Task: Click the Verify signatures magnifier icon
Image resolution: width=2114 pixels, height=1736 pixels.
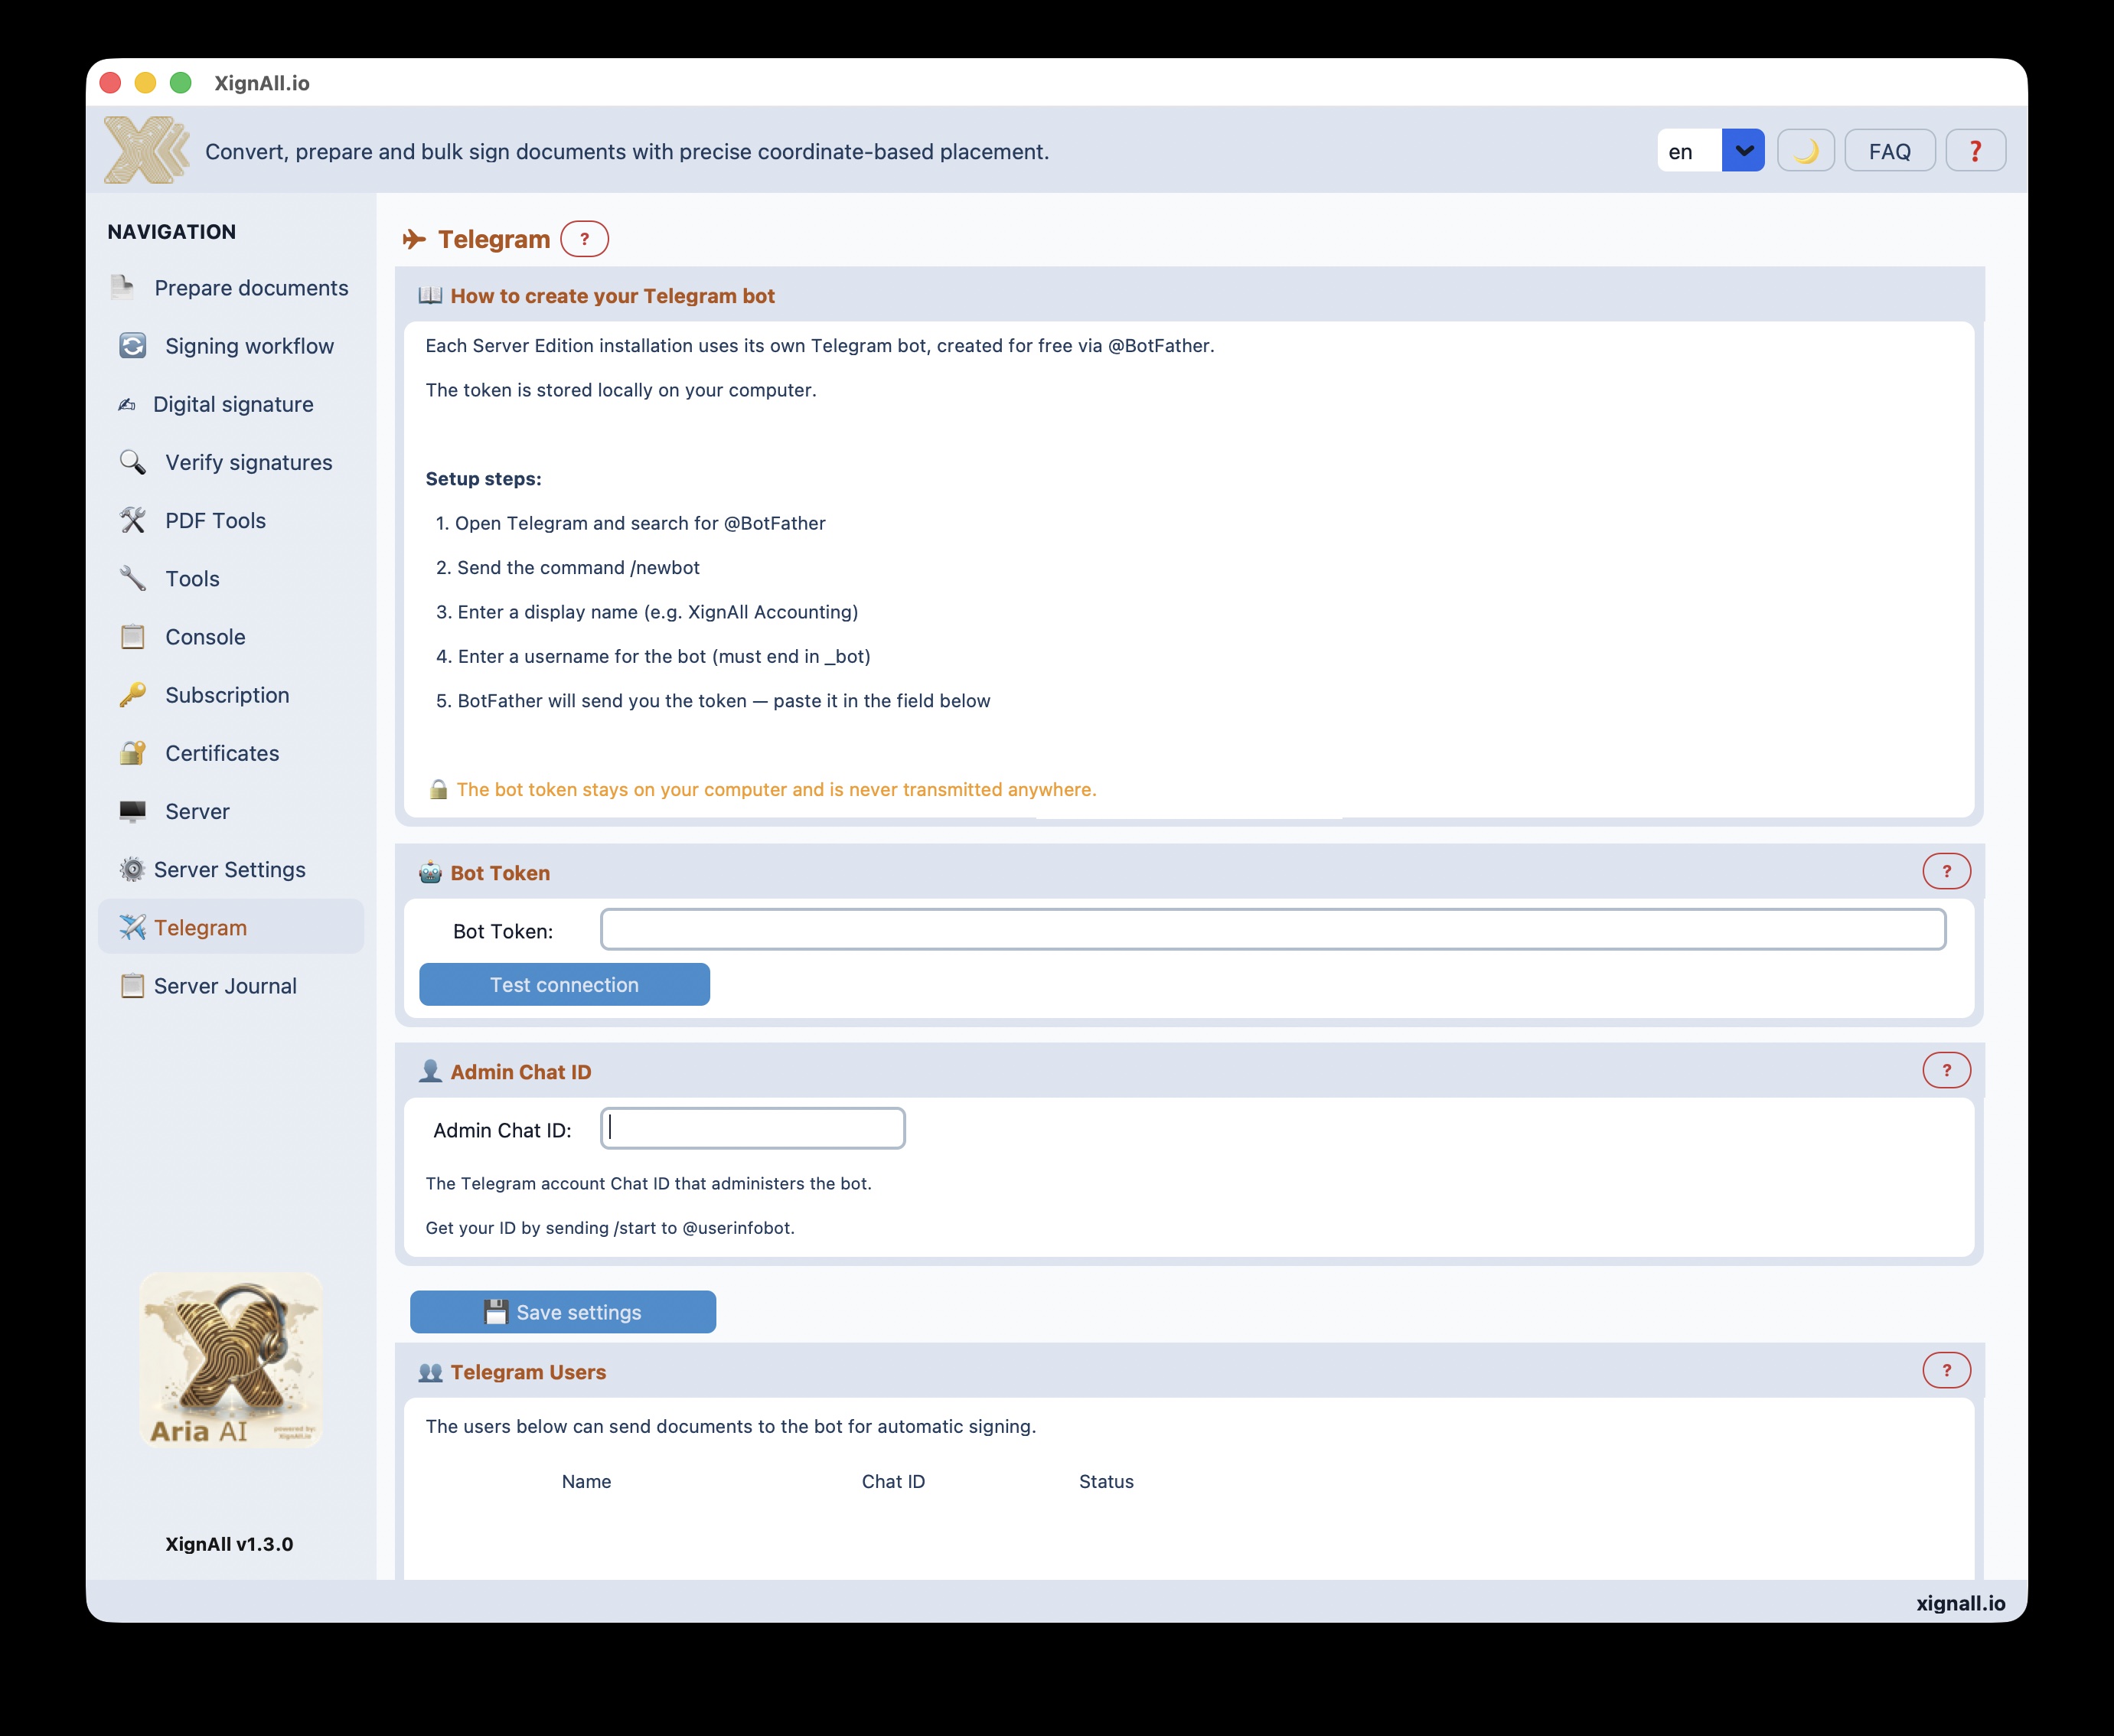Action: (x=133, y=462)
